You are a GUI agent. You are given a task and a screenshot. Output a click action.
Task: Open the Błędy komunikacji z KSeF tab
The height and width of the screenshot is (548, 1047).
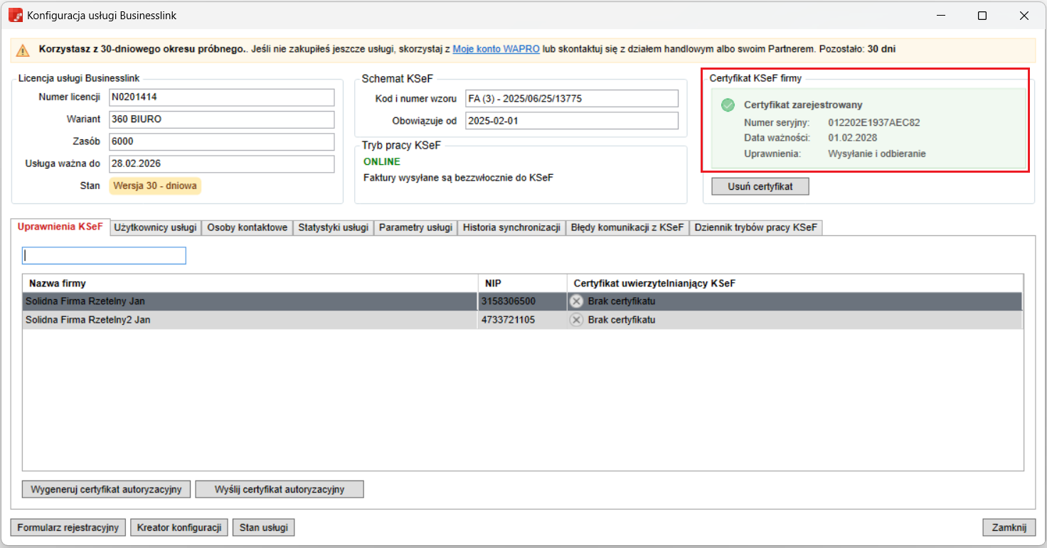click(x=627, y=227)
